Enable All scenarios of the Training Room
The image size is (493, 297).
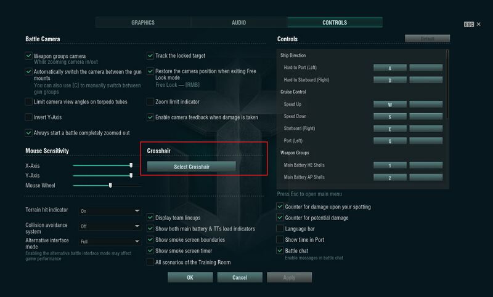click(150, 262)
